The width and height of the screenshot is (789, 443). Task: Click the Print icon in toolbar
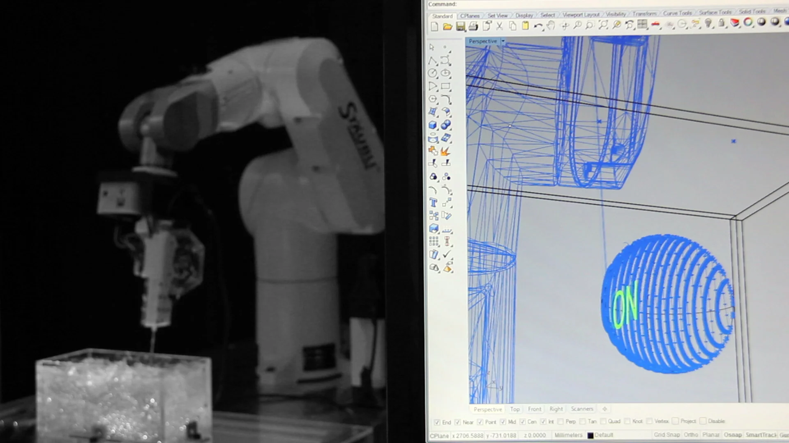tap(473, 27)
